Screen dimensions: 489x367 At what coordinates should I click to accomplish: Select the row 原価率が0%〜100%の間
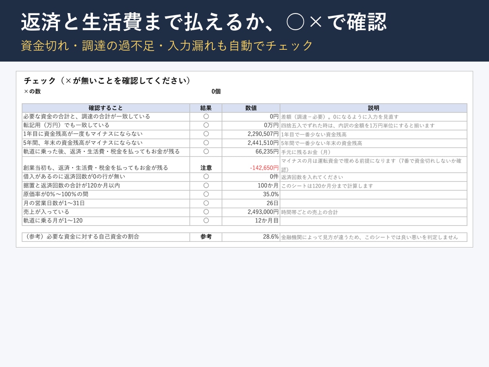tap(244, 195)
